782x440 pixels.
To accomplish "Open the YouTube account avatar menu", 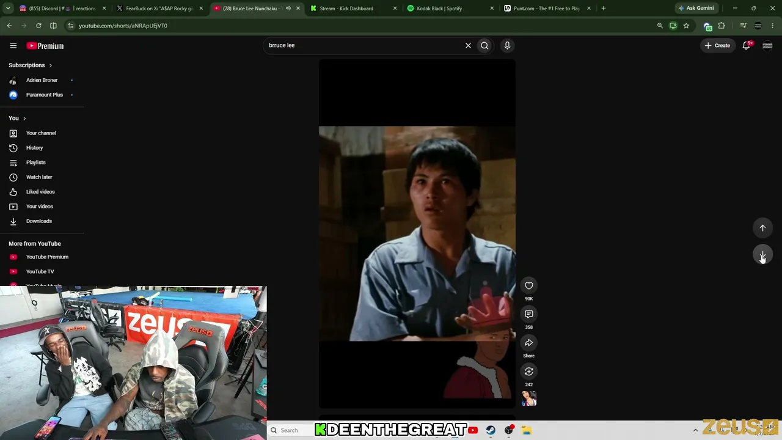I will (x=767, y=45).
